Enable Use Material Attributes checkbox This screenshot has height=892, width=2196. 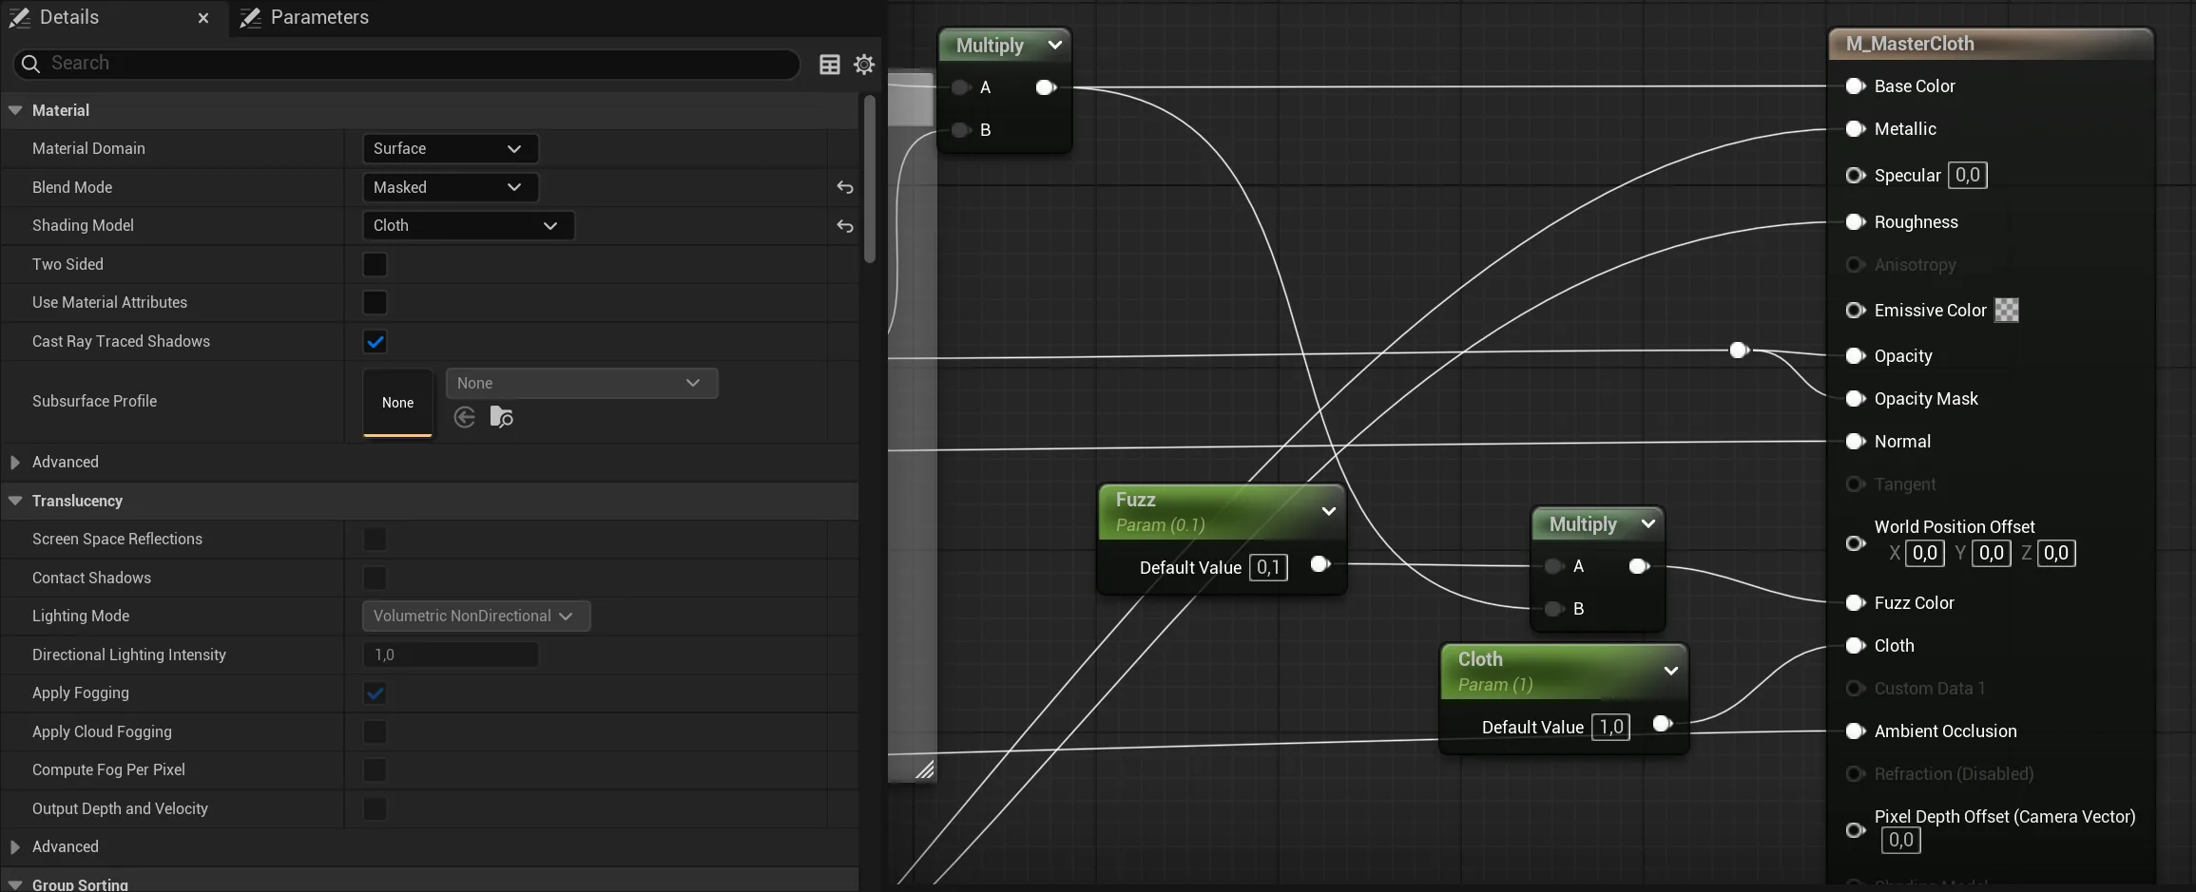point(376,302)
